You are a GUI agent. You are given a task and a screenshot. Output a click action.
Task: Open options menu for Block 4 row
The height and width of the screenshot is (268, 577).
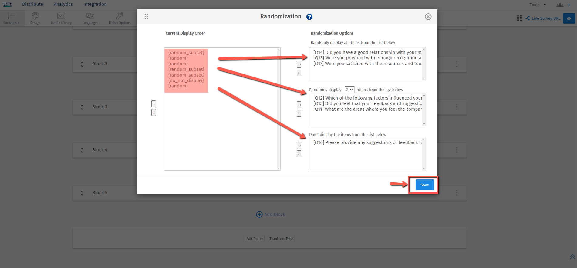(x=457, y=150)
